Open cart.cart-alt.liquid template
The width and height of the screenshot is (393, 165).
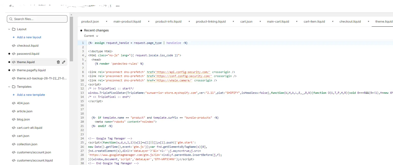(x=30, y=128)
